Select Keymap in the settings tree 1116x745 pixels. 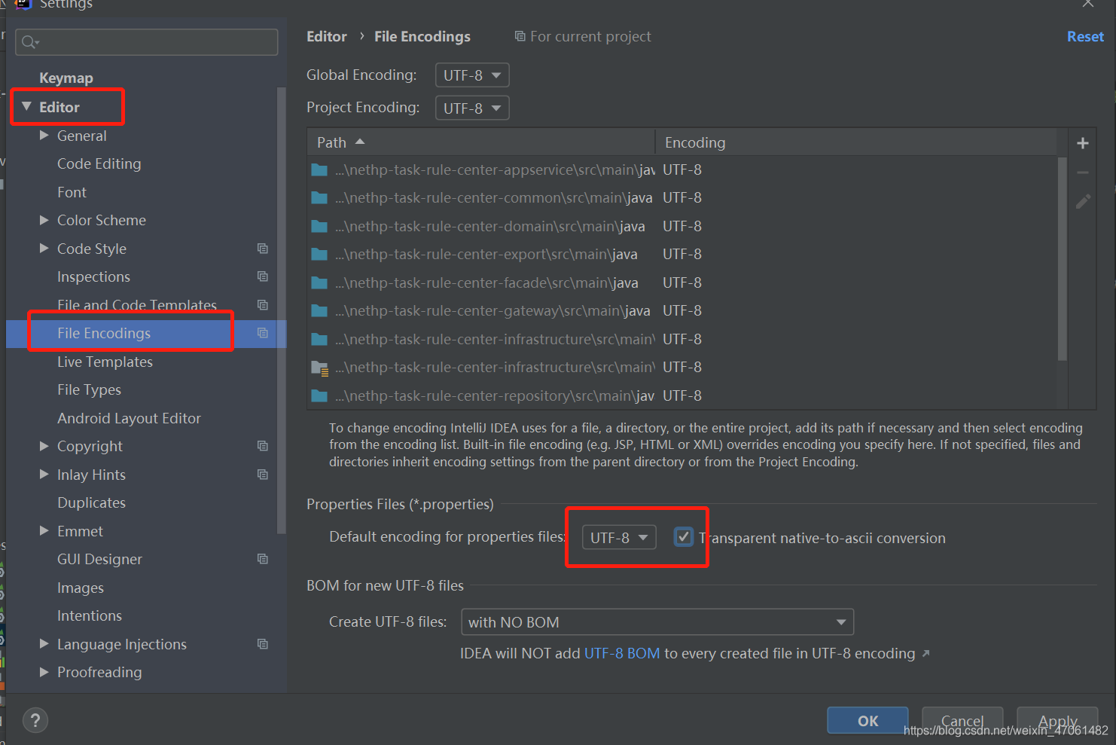coord(66,78)
